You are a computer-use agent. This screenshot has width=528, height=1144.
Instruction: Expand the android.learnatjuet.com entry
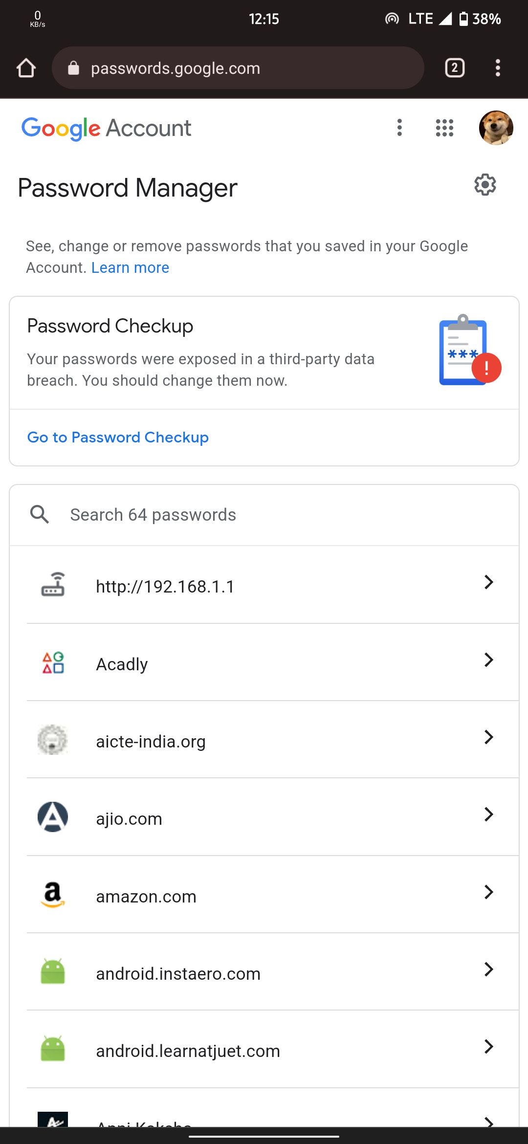point(488,1047)
